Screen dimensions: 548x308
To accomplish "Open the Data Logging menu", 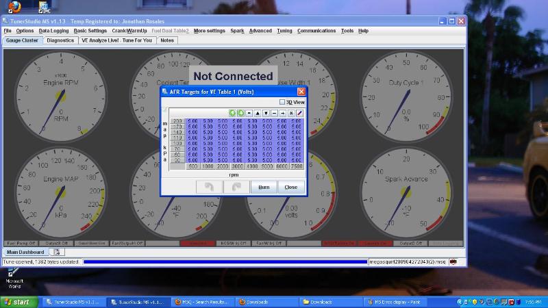I will click(53, 31).
